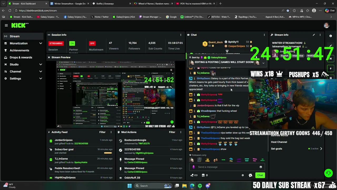The image size is (337, 190).
Task: Click the clip capture icon in right rail
Action: tap(331, 58)
